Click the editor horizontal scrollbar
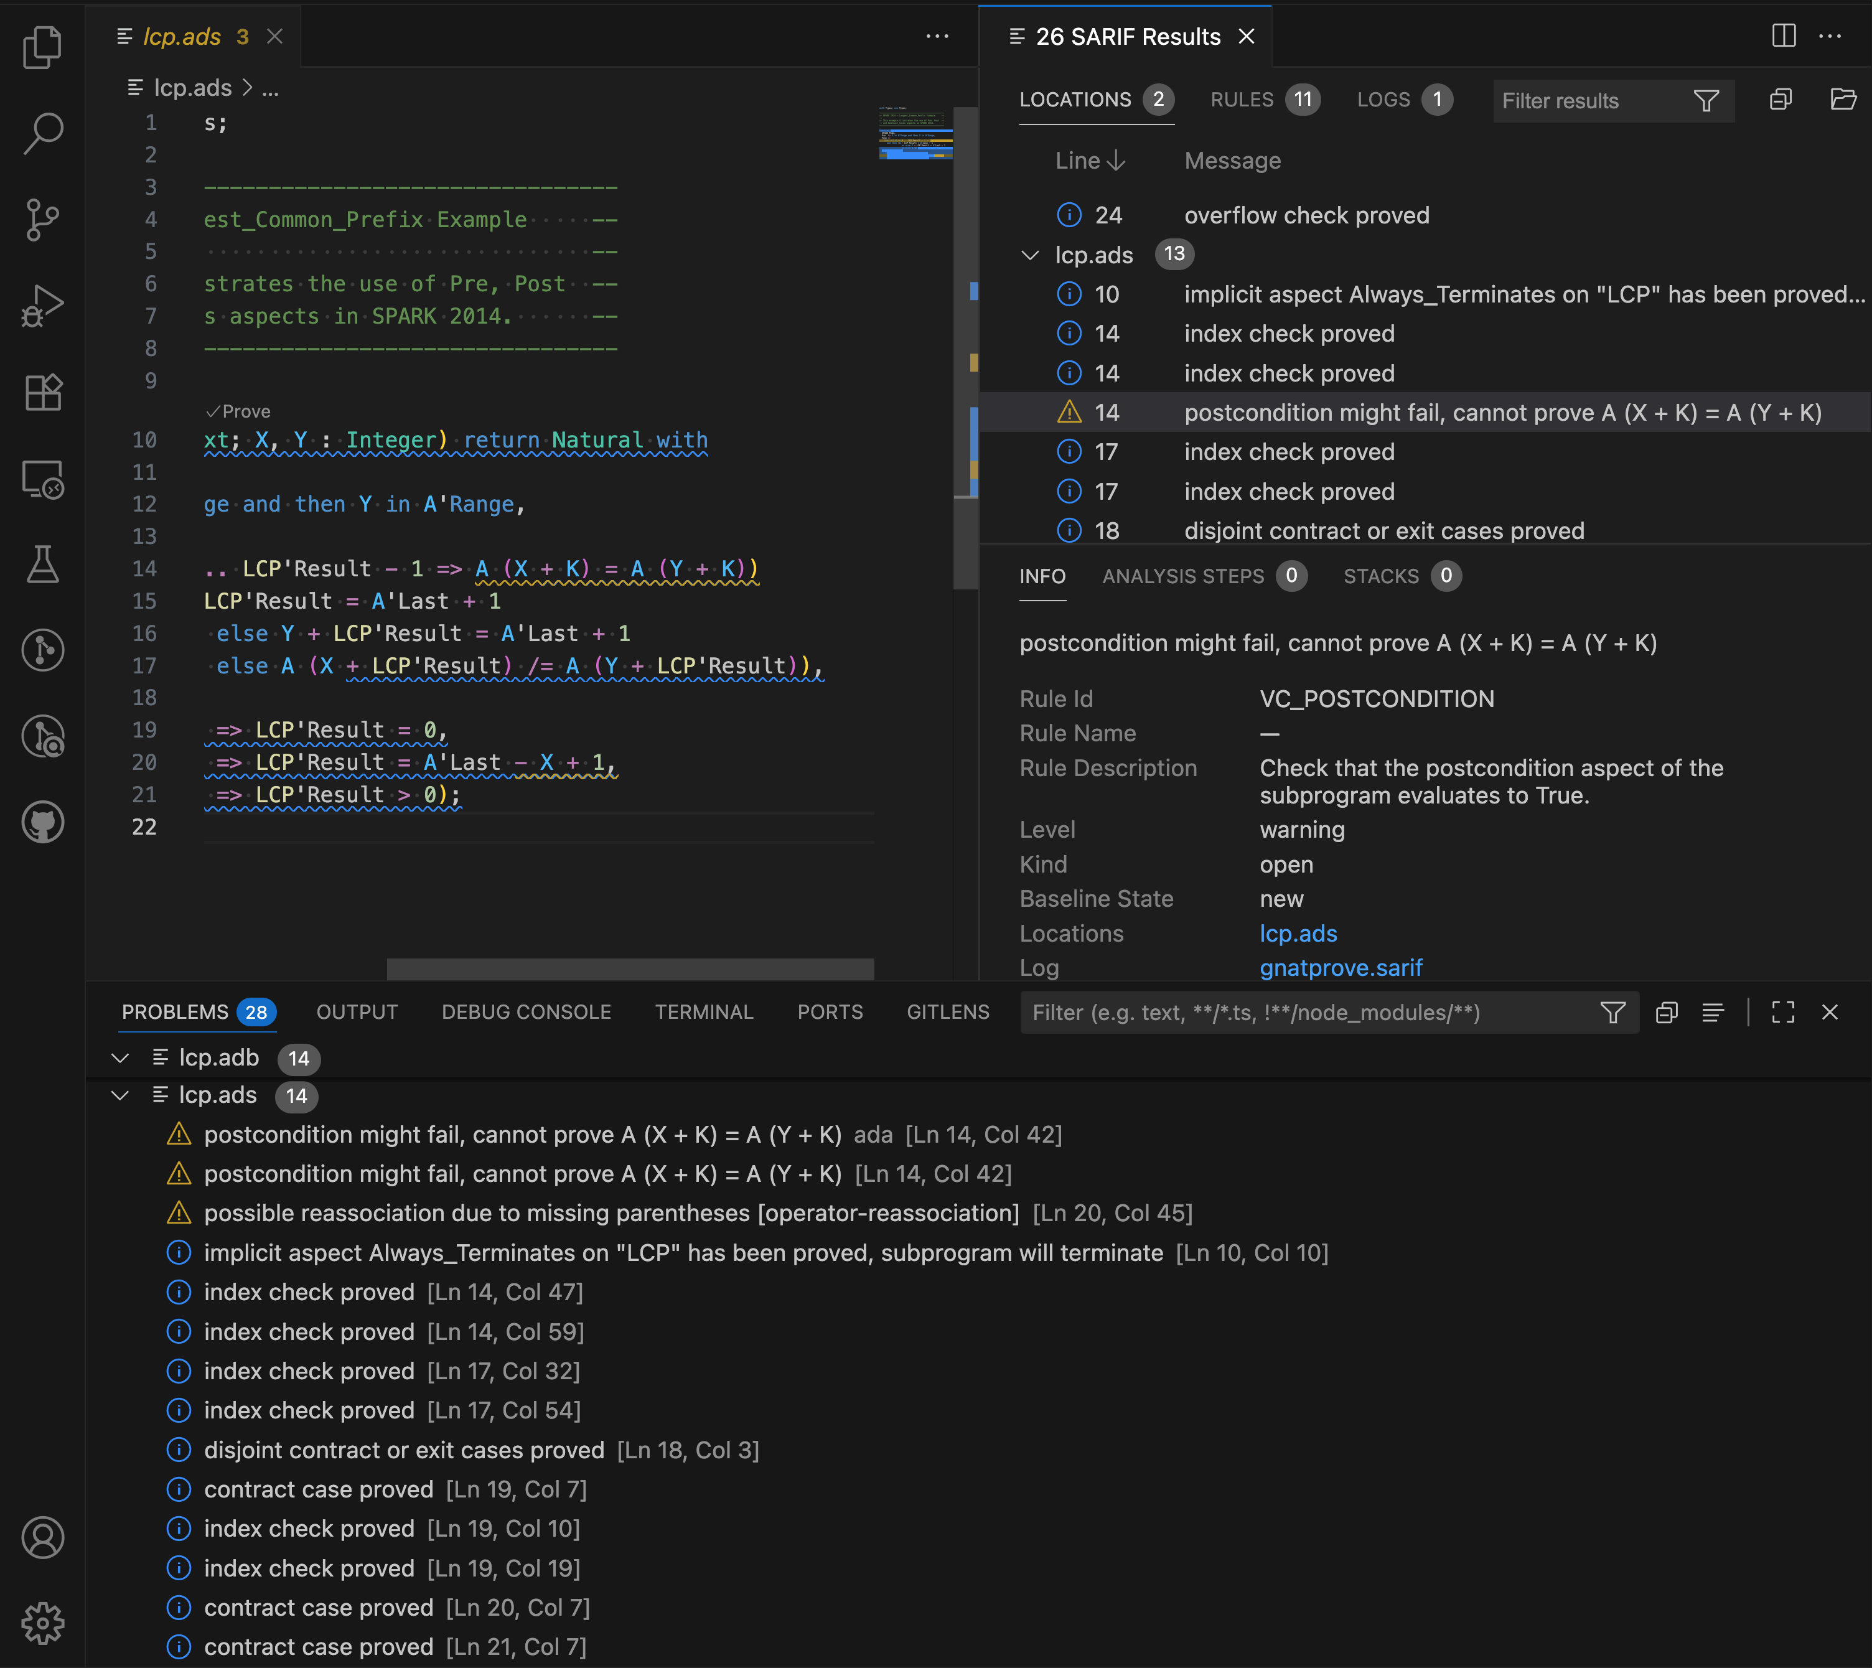Image resolution: width=1872 pixels, height=1668 pixels. [x=630, y=968]
